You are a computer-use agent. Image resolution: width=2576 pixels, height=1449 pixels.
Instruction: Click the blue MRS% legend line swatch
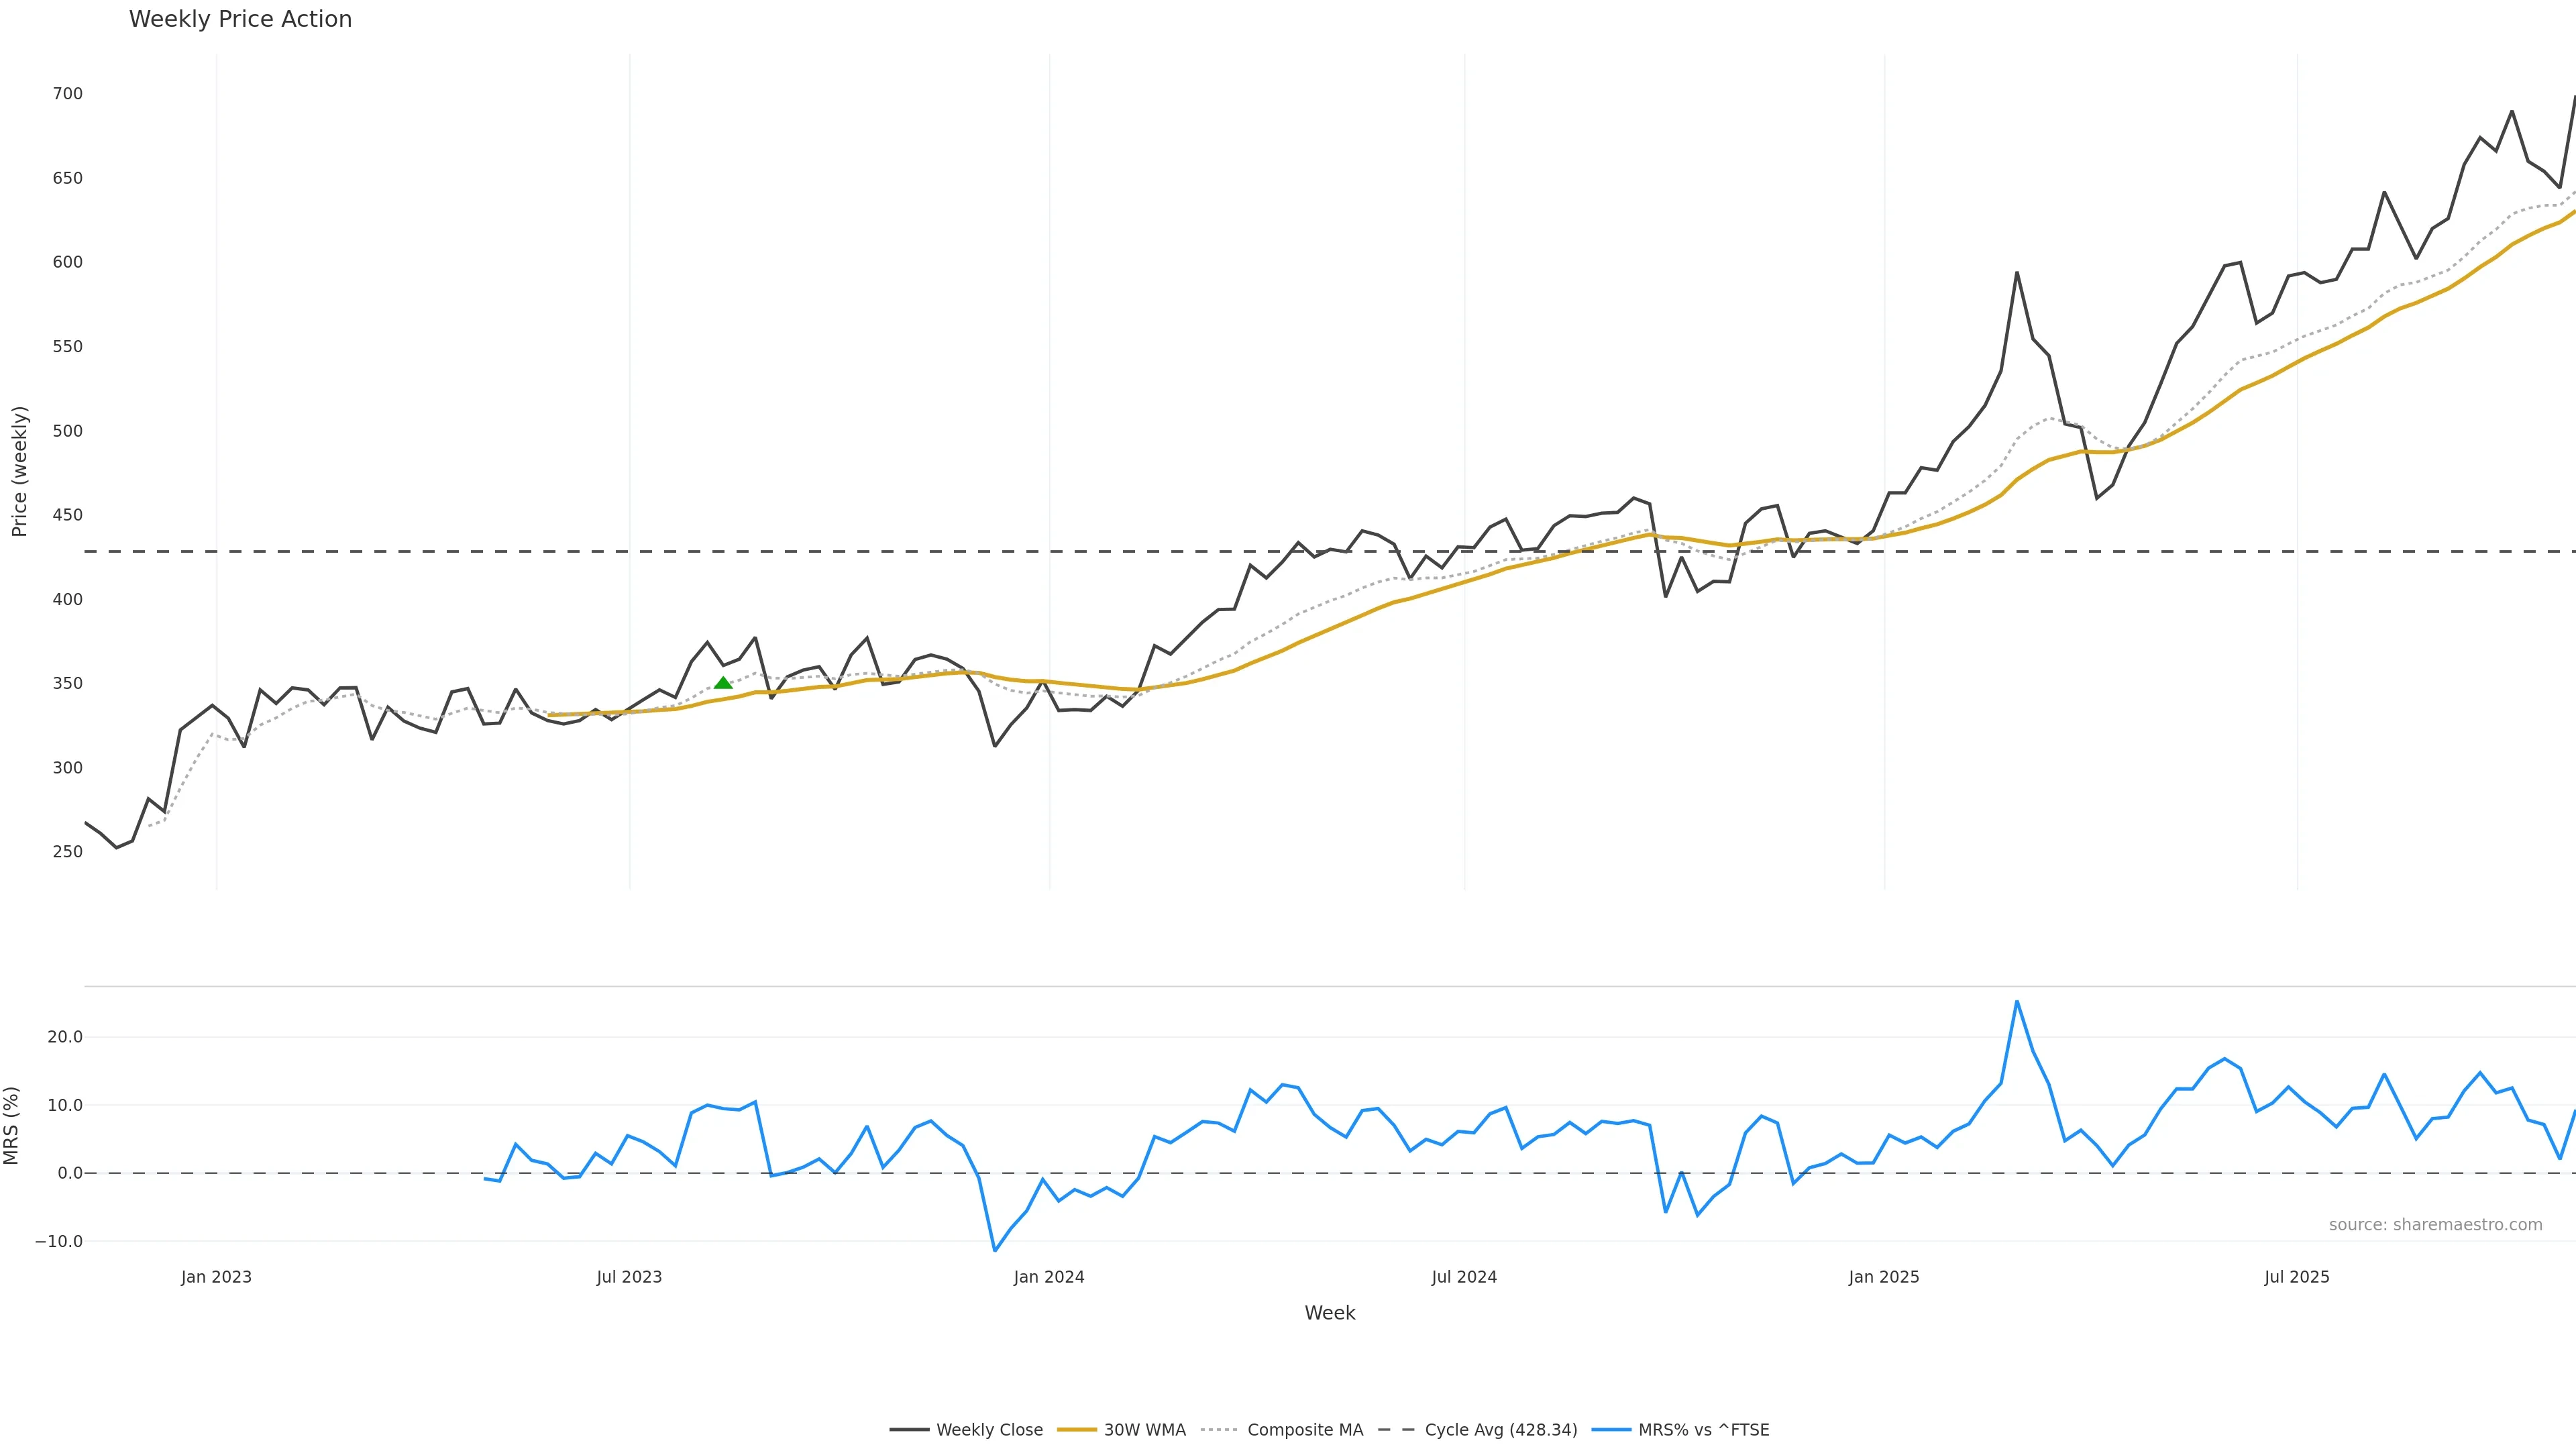click(x=1610, y=1430)
